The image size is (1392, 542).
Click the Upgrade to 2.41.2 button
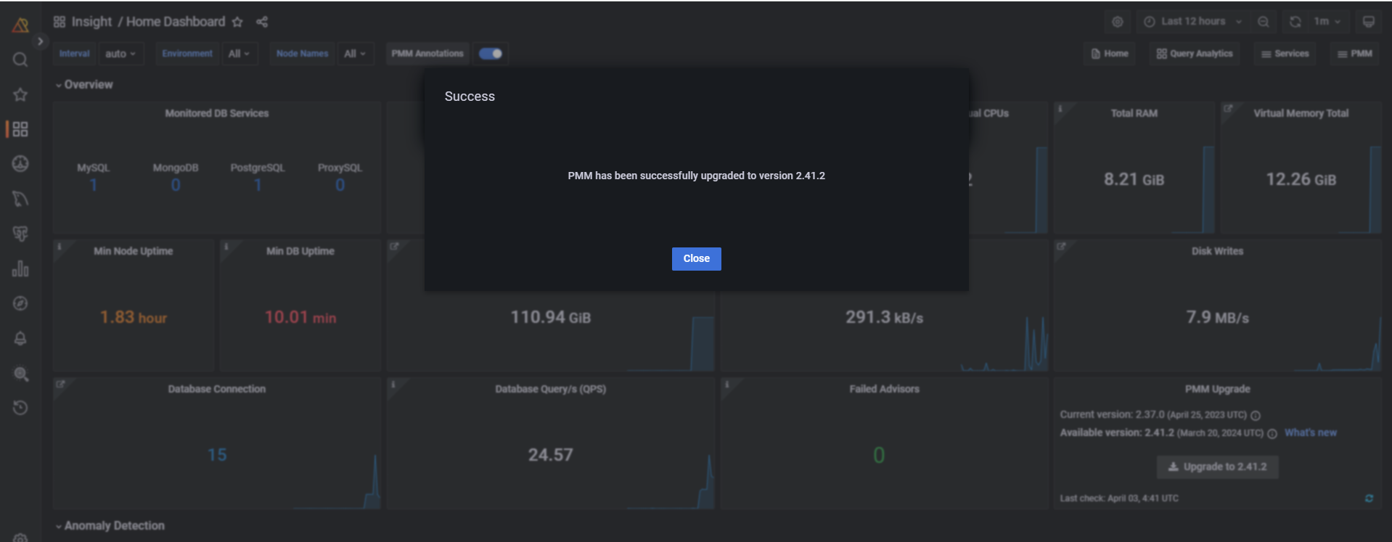[1217, 467]
